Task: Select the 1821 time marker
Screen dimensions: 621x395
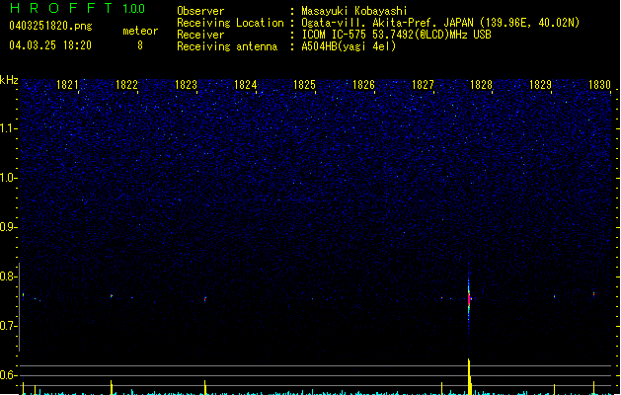Action: (68, 86)
